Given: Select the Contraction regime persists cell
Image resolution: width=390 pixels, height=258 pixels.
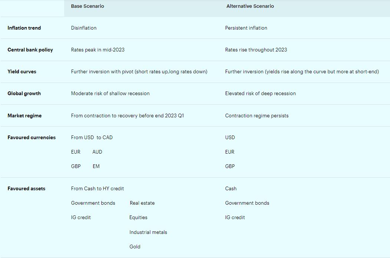Looking at the screenshot, I should 257,115.
